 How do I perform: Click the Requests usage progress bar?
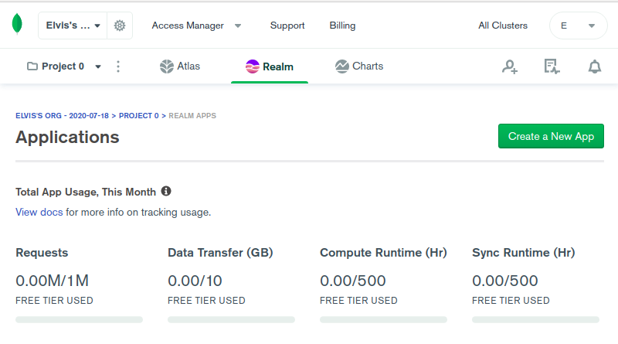pyautogui.click(x=80, y=319)
